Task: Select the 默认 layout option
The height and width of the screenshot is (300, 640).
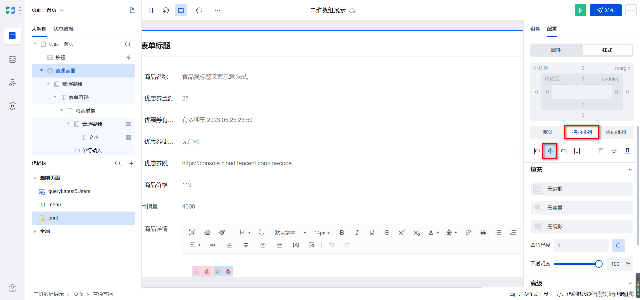Action: pyautogui.click(x=548, y=132)
